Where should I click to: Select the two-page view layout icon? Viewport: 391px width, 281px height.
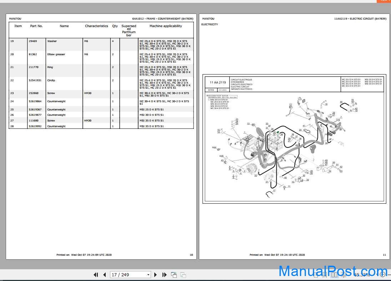pos(334,275)
